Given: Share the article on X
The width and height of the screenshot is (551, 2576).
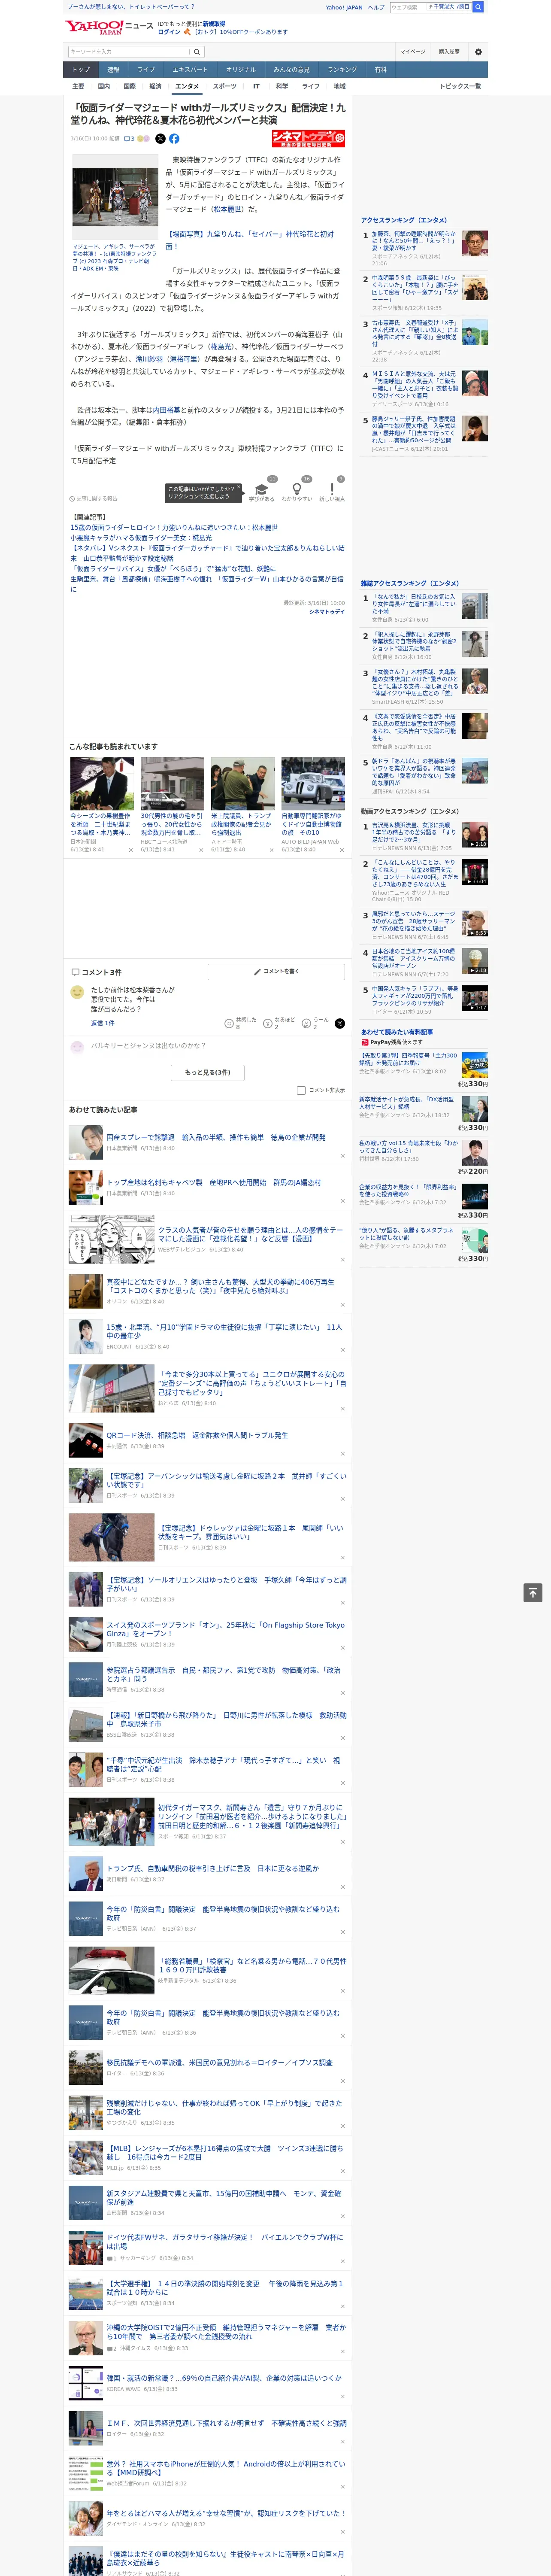Looking at the screenshot, I should pos(160,139).
